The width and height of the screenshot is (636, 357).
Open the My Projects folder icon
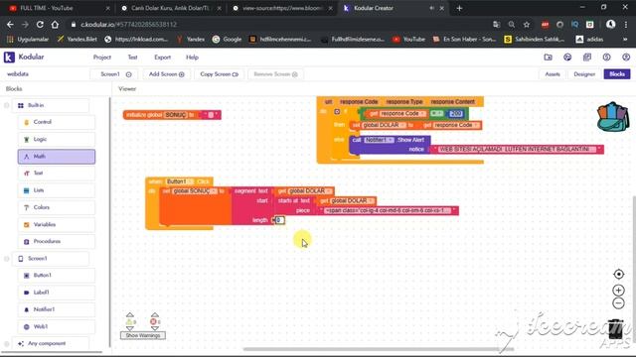tap(548, 58)
